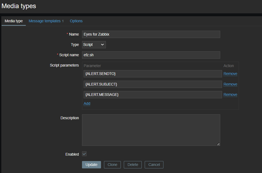Focus the Script name field efz.sh

(151, 55)
